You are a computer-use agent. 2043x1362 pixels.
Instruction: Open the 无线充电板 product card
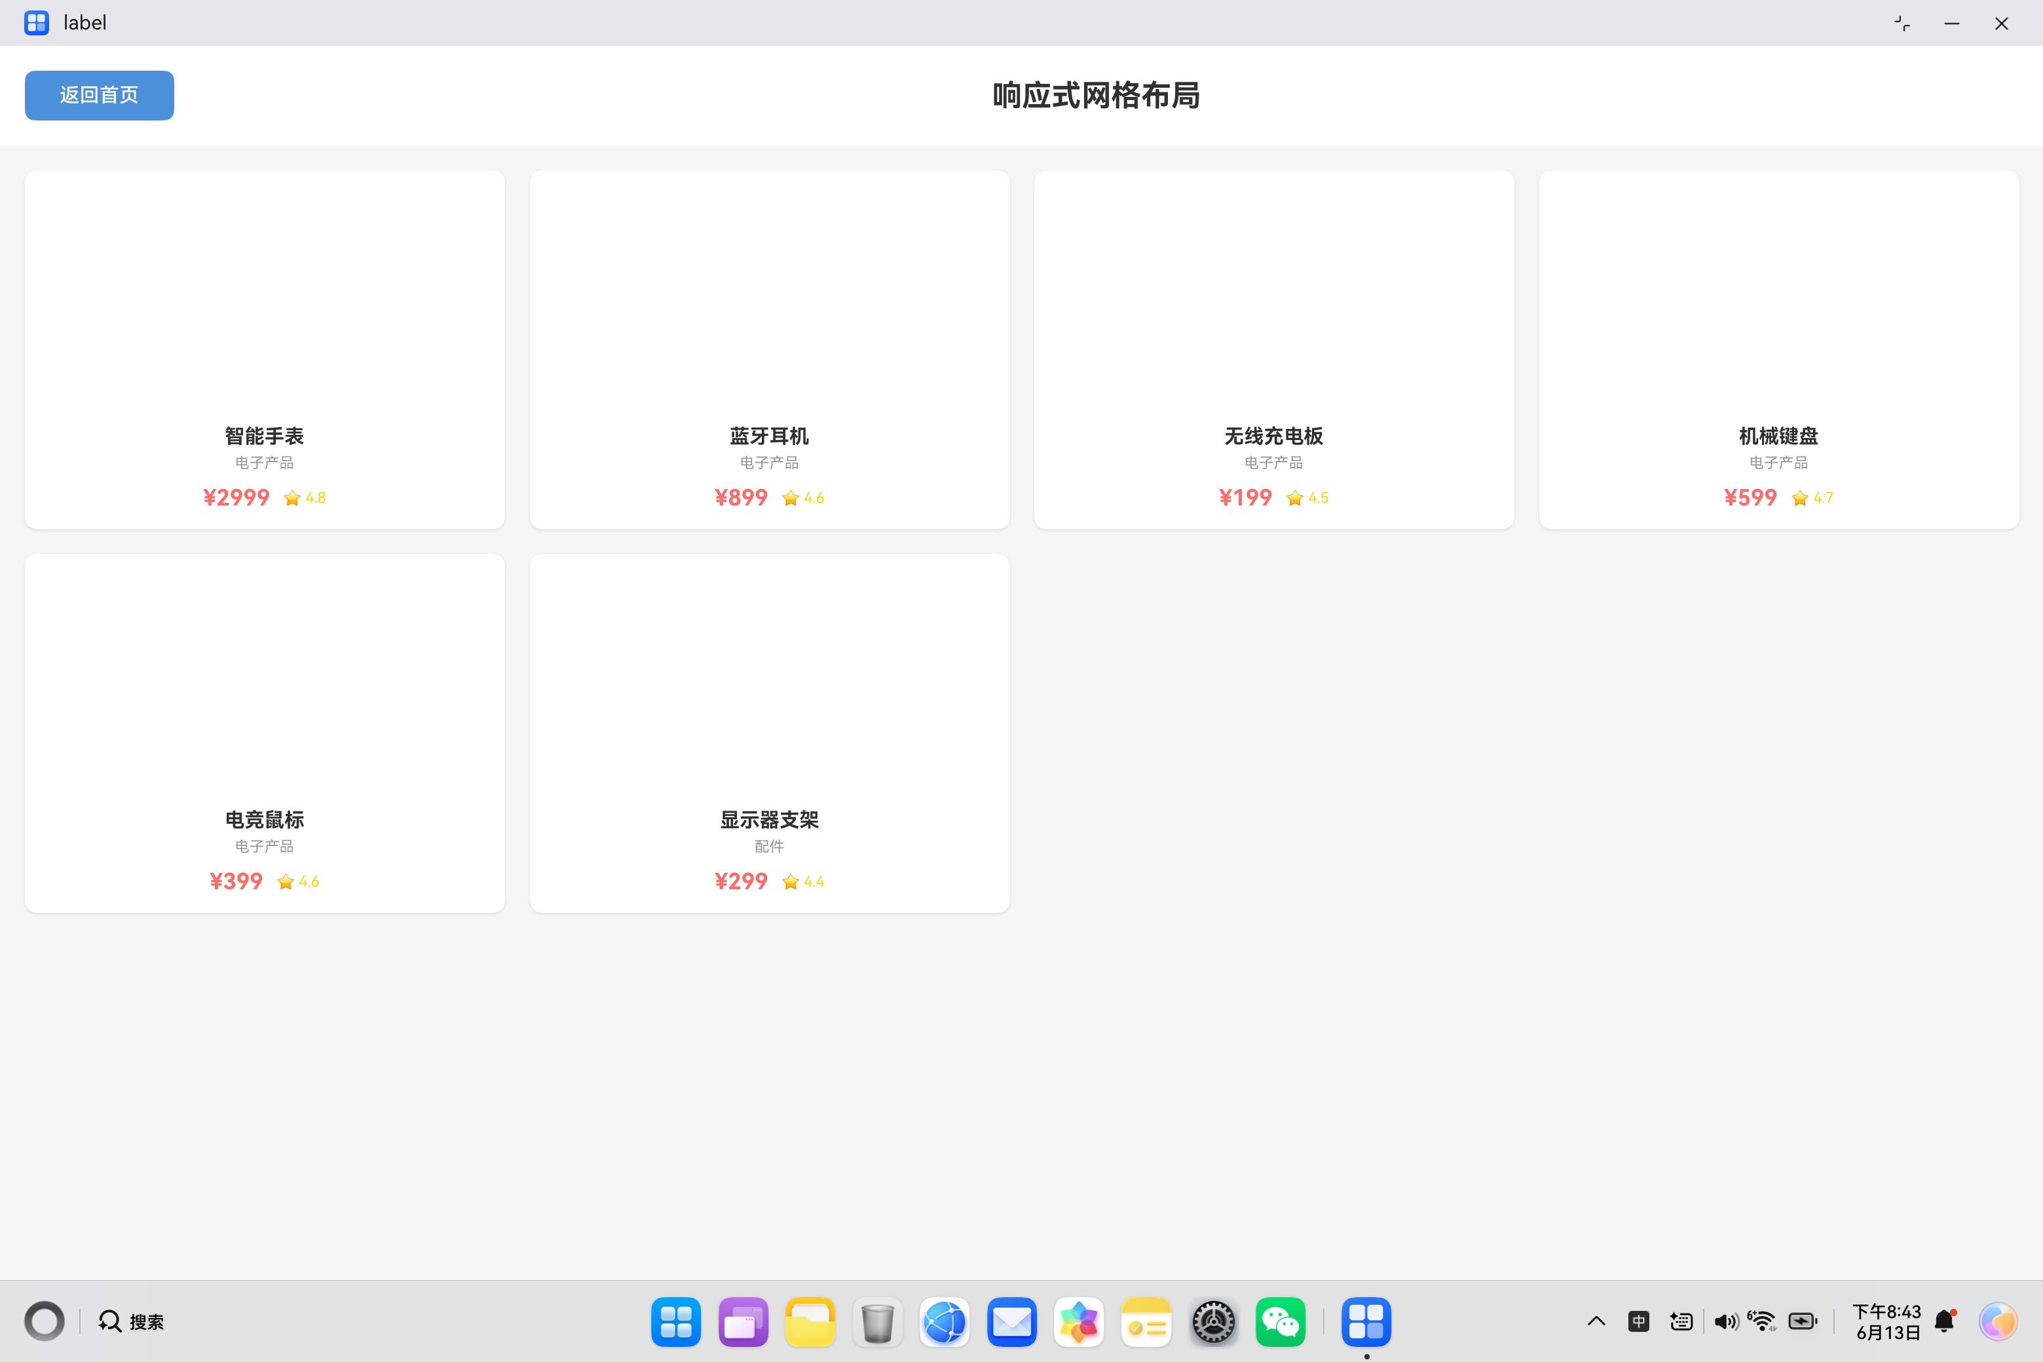(1274, 349)
